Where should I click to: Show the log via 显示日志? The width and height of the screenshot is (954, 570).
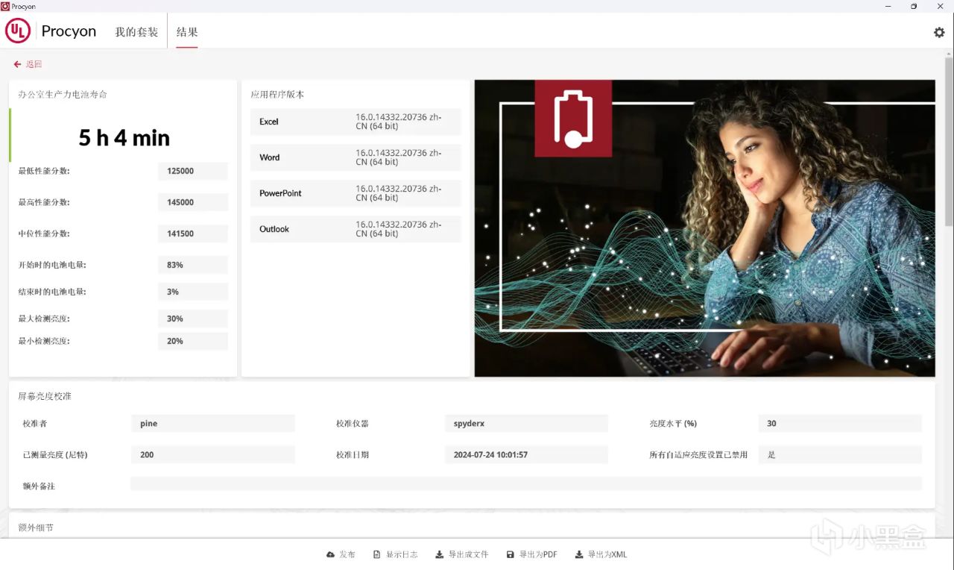coord(395,554)
